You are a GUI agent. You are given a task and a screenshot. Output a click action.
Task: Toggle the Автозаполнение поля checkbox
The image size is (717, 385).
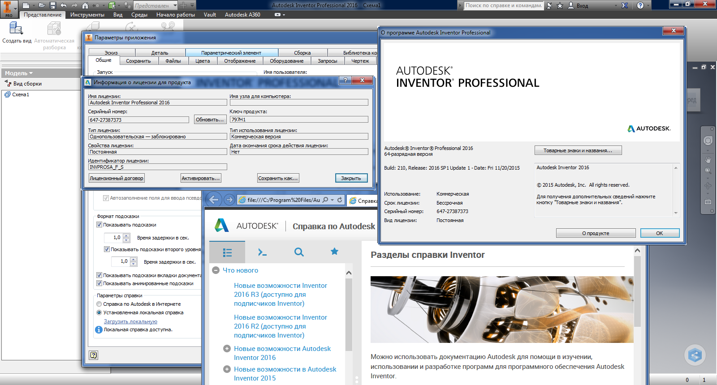tap(106, 198)
